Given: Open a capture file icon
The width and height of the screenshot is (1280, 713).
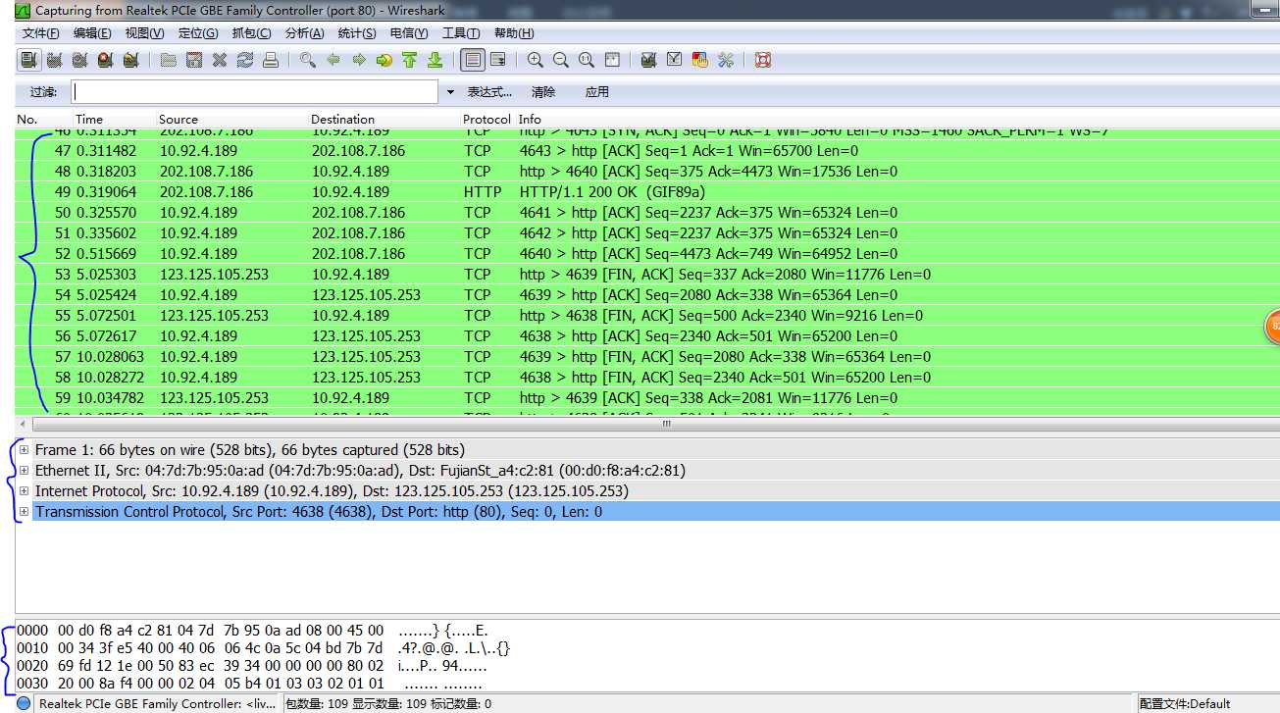Looking at the screenshot, I should point(169,60).
